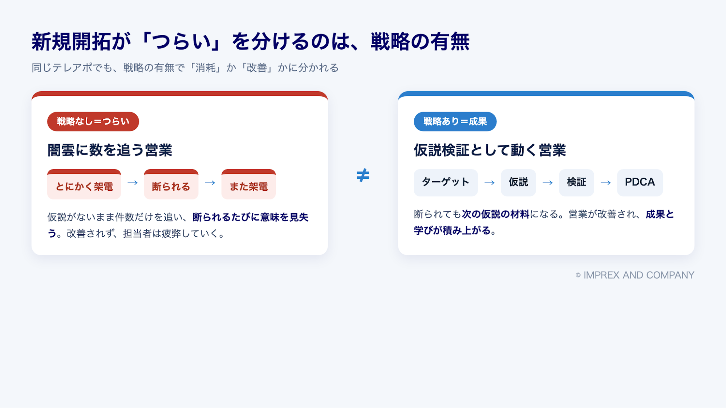Click arrow between 検証 and PDCA

coord(605,183)
